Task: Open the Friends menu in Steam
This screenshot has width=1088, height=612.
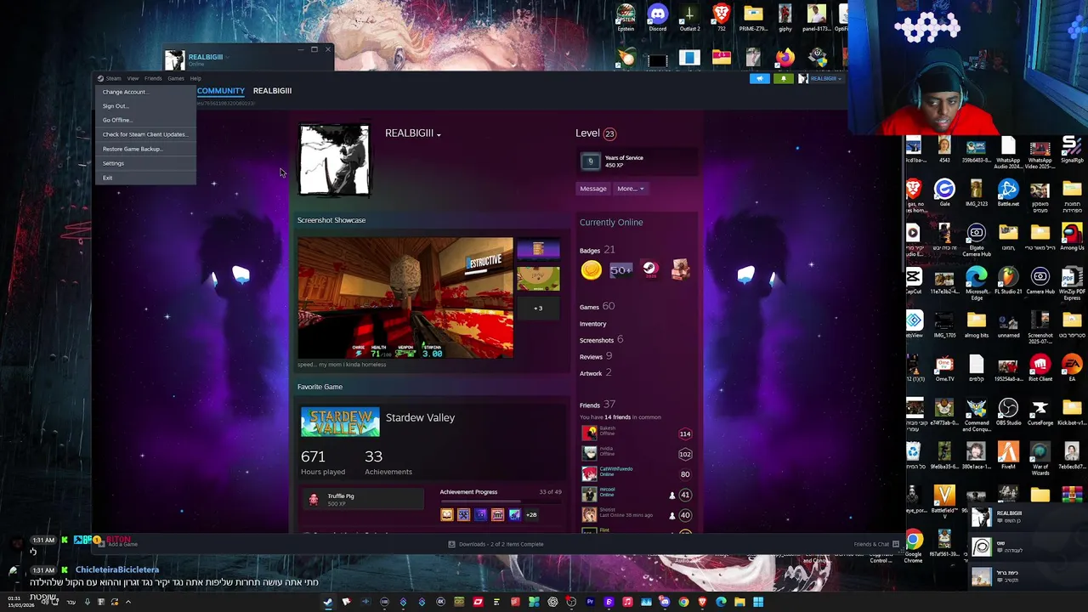Action: [x=153, y=78]
